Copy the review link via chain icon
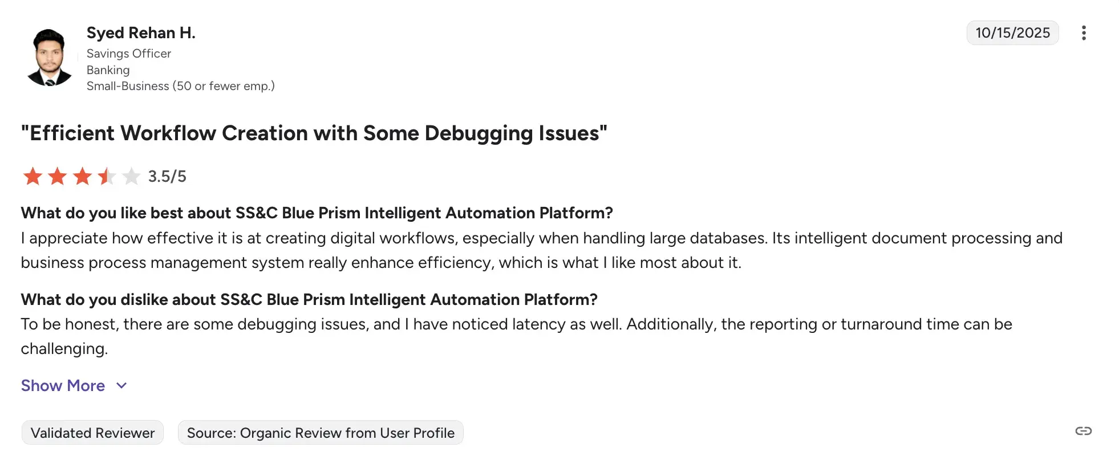The image size is (1119, 464). [1083, 431]
